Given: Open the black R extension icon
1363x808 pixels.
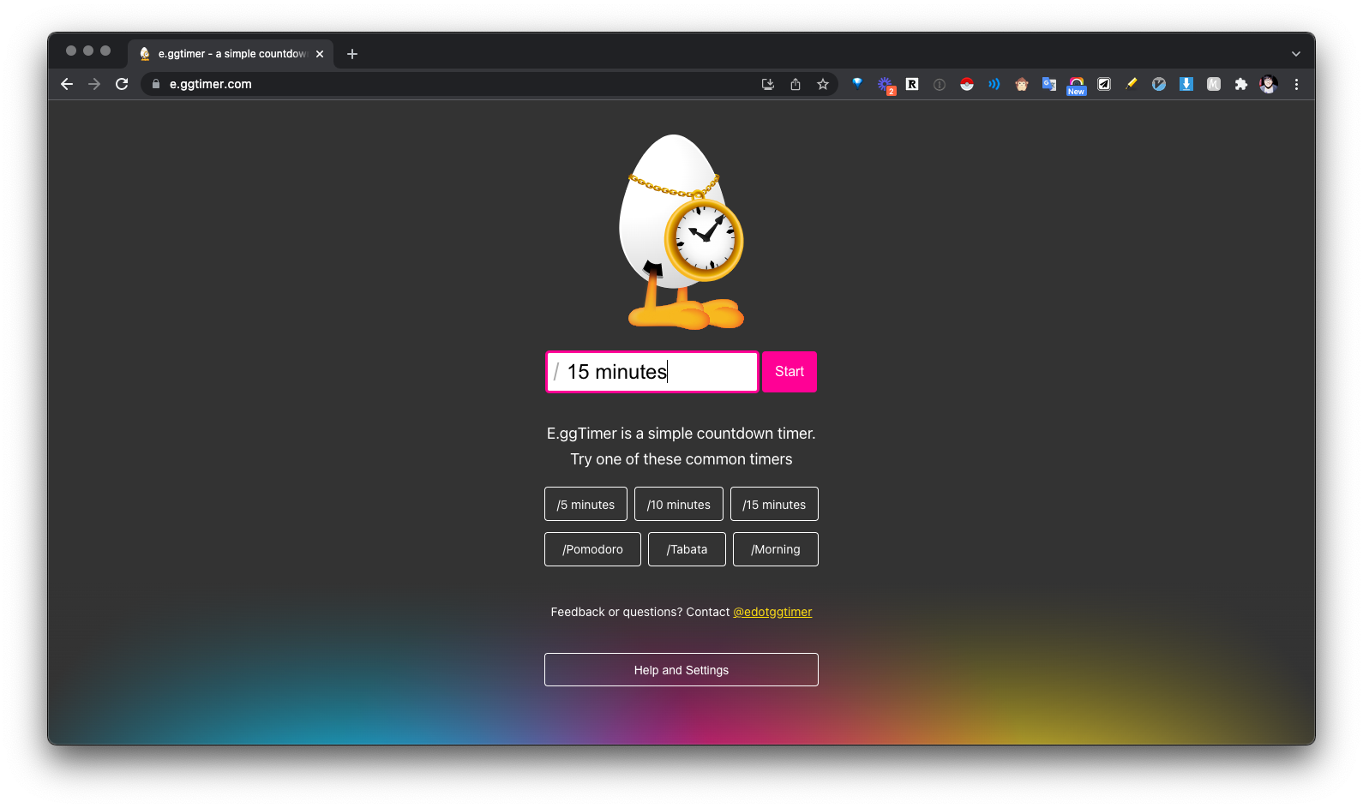Looking at the screenshot, I should point(912,84).
